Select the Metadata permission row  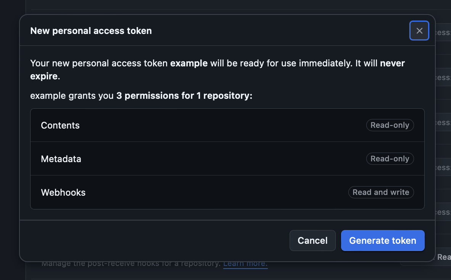(227, 159)
